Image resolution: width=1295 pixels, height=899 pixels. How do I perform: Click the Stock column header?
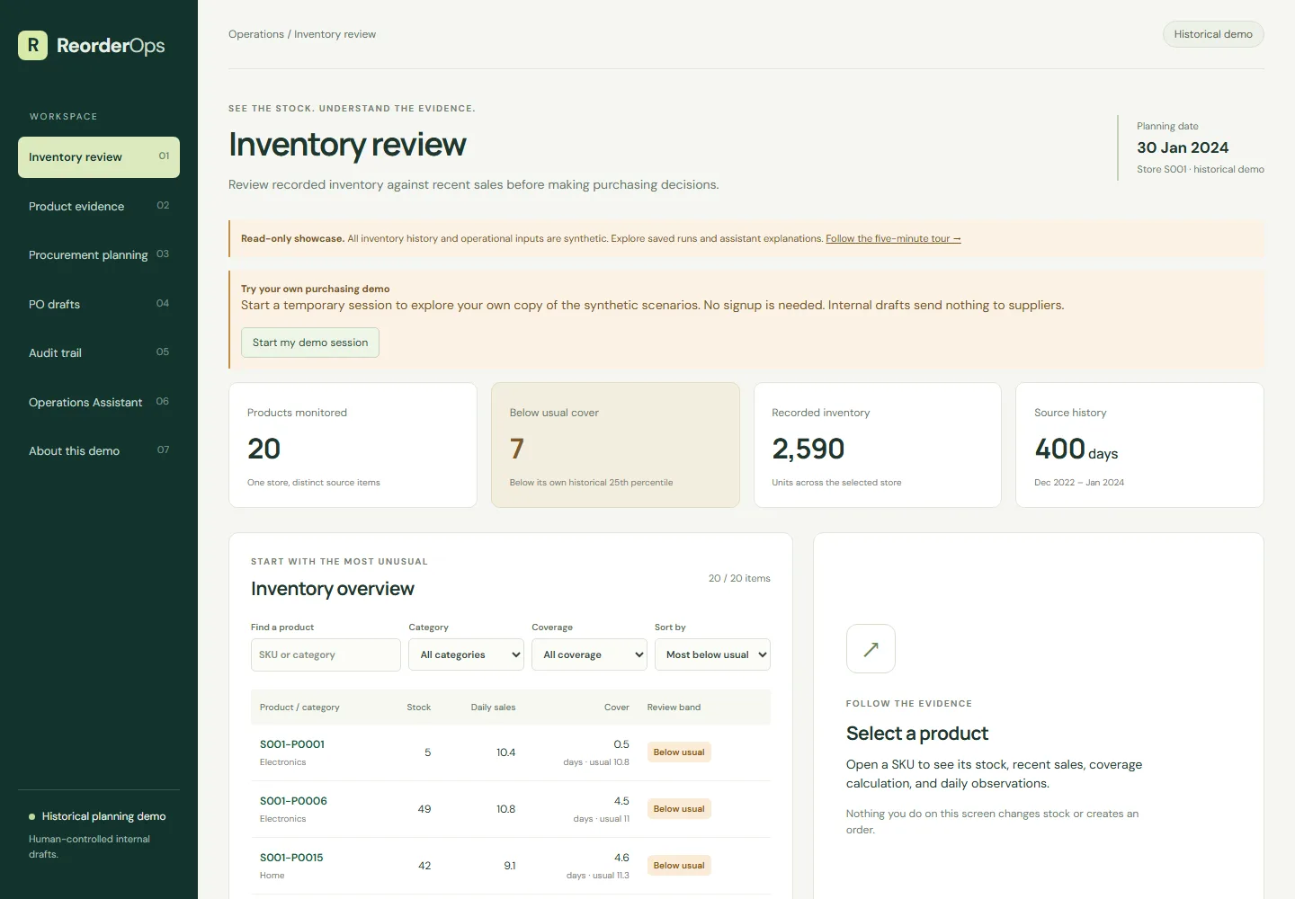click(x=418, y=708)
